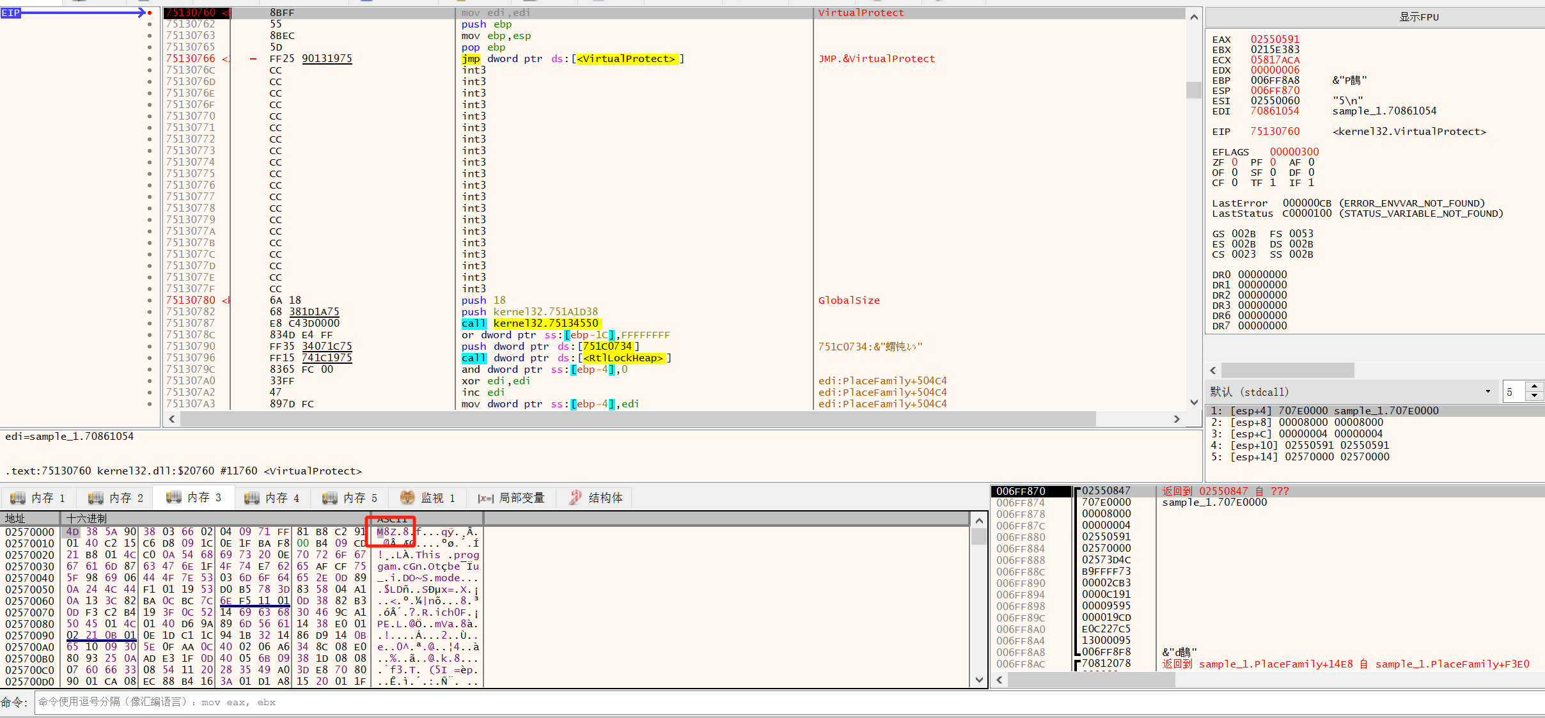The image size is (1545, 718).
Task: Click the argument count field showing 5
Action: pos(1514,392)
